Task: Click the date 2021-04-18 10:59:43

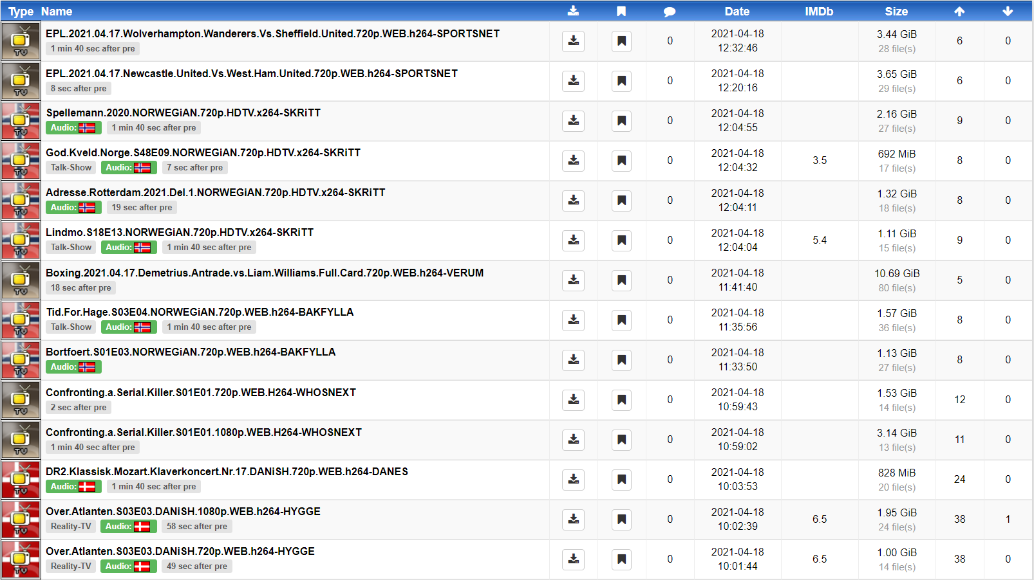Action: tap(738, 400)
